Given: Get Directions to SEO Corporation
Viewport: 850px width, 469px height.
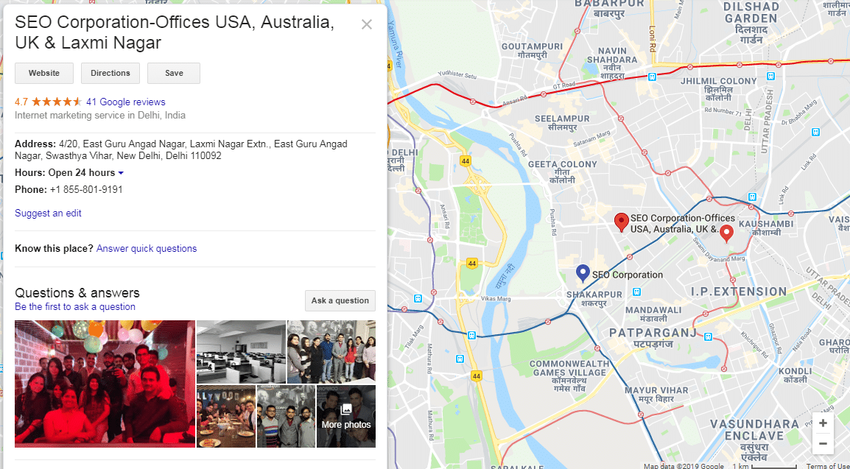Looking at the screenshot, I should (x=110, y=73).
